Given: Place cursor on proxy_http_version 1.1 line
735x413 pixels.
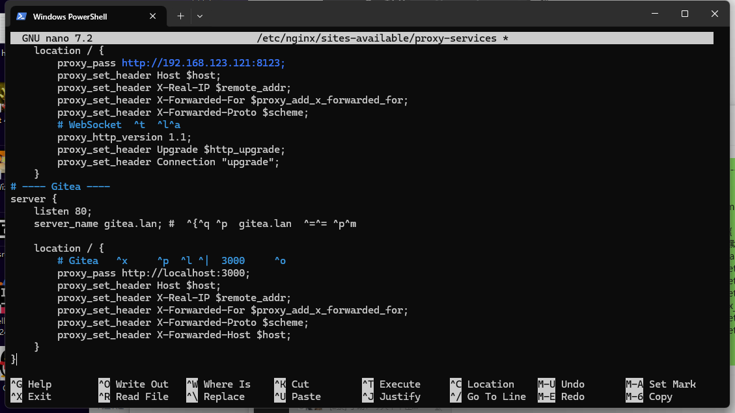Looking at the screenshot, I should 124,137.
